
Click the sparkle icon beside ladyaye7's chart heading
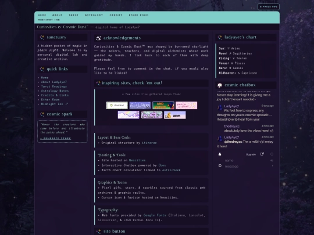(x=220, y=37)
